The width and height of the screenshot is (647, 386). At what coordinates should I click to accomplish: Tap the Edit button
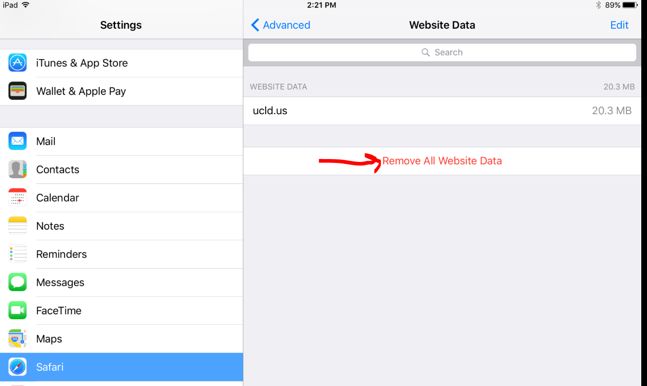(x=619, y=25)
